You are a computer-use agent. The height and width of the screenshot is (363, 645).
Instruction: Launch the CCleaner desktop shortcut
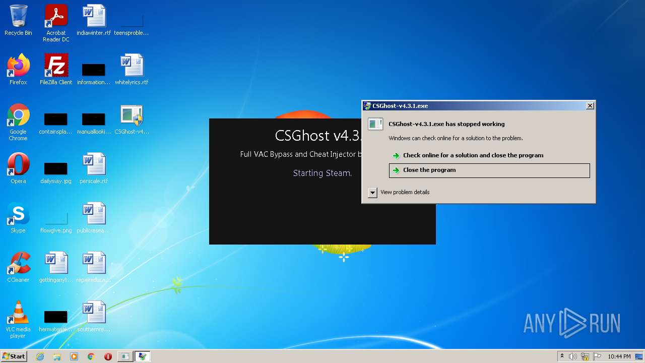point(18,267)
